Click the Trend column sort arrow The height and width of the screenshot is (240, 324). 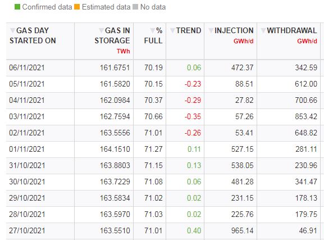point(172,30)
